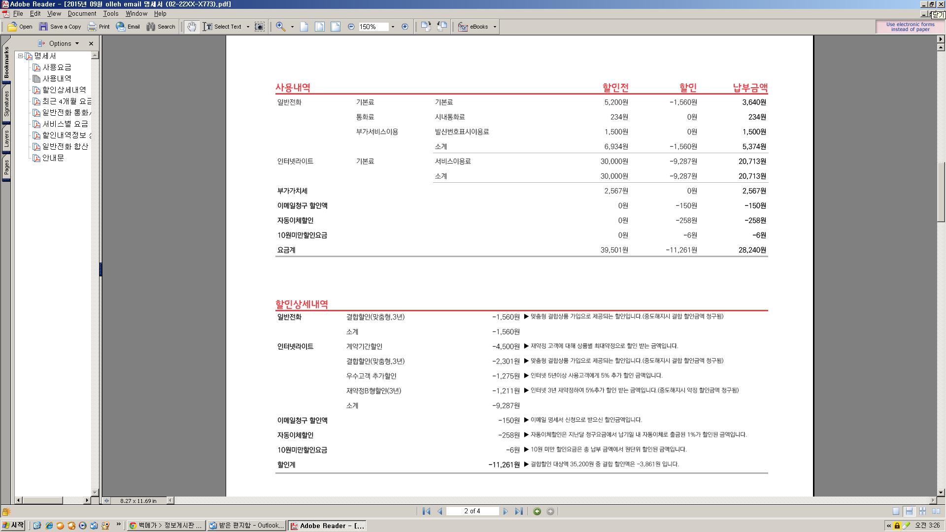Switch to the Pages side tab

(6, 168)
